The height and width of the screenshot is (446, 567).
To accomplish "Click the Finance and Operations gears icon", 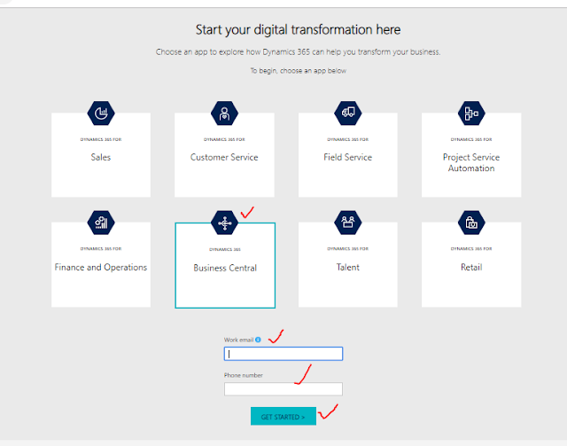I will coord(101,223).
